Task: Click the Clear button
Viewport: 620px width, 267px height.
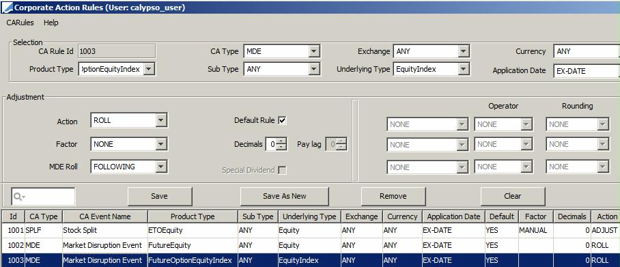Action: [x=513, y=196]
